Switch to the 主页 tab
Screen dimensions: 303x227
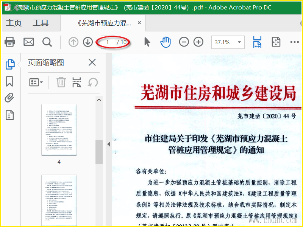pos(14,23)
